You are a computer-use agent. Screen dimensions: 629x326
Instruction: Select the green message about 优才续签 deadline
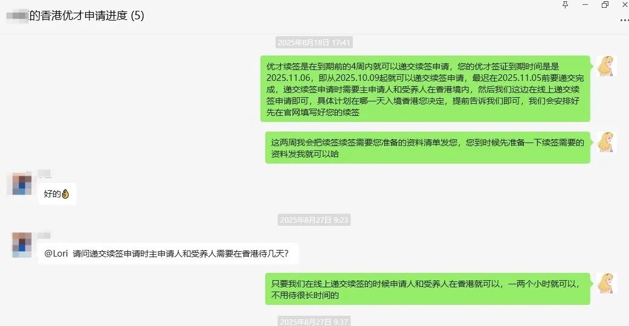pyautogui.click(x=425, y=89)
